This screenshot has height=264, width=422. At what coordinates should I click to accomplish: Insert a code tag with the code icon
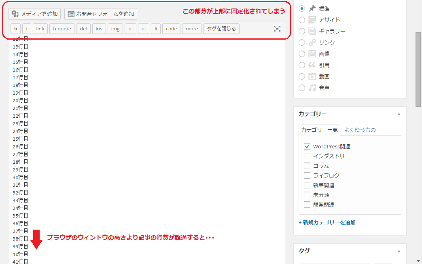(171, 28)
